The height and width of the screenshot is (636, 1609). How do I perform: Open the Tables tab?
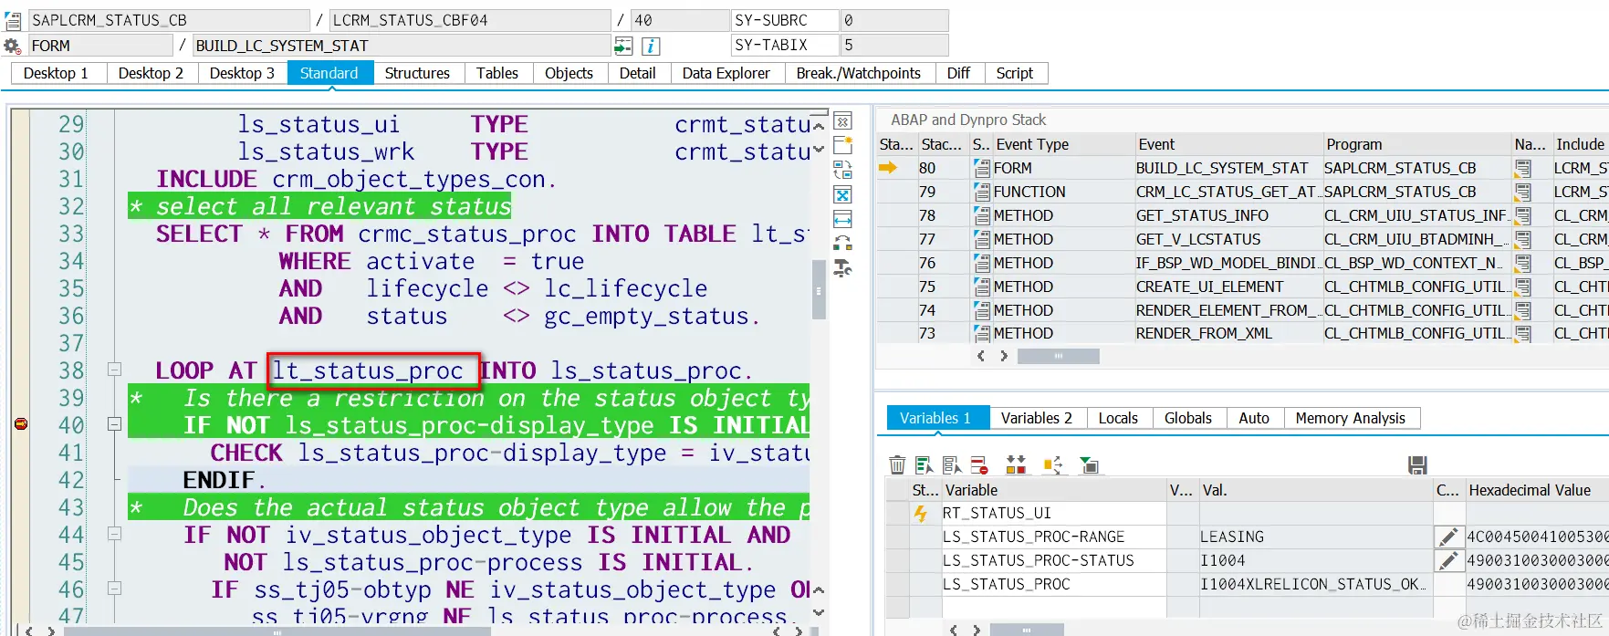tap(497, 73)
